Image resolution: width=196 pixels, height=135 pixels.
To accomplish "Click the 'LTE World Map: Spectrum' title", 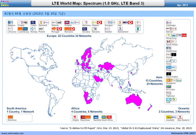I will pyautogui.click(x=98, y=3).
